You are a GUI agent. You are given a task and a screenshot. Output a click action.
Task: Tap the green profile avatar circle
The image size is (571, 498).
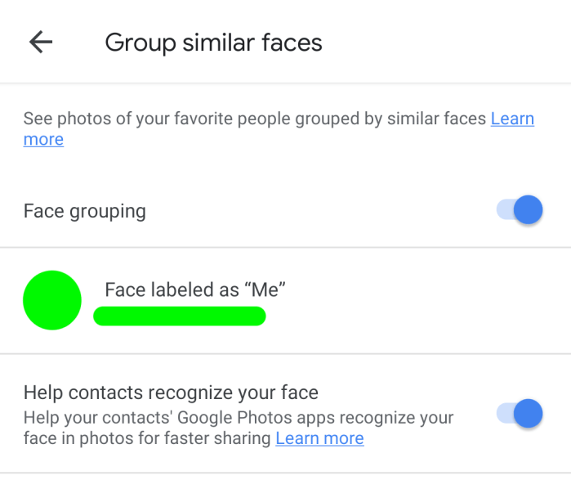pyautogui.click(x=52, y=301)
